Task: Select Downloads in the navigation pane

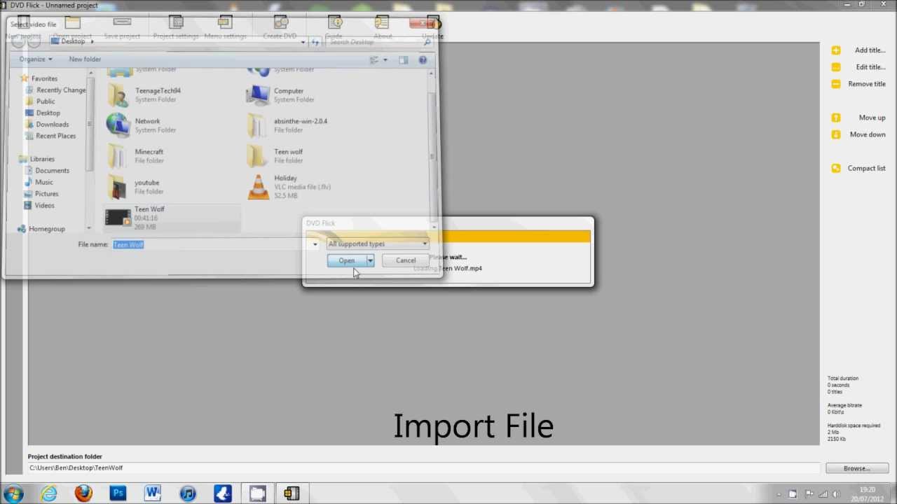Action: tap(52, 125)
